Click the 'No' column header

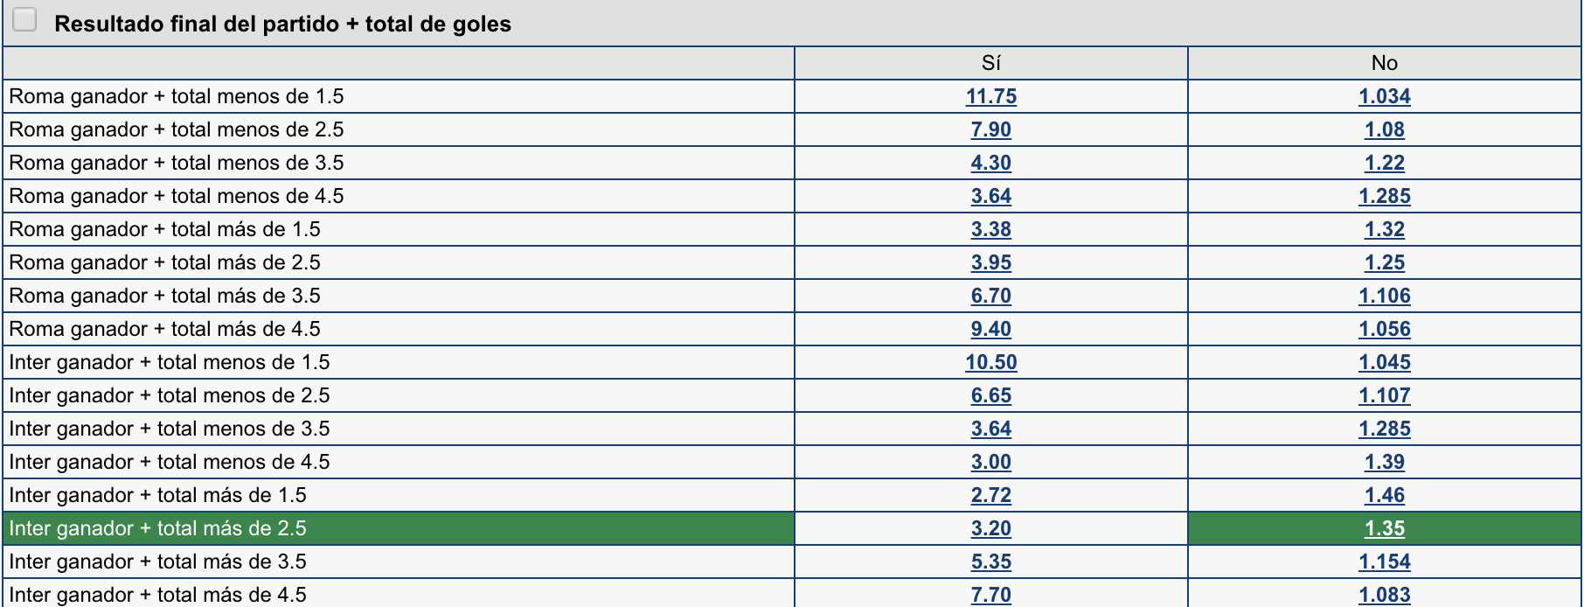point(1384,63)
